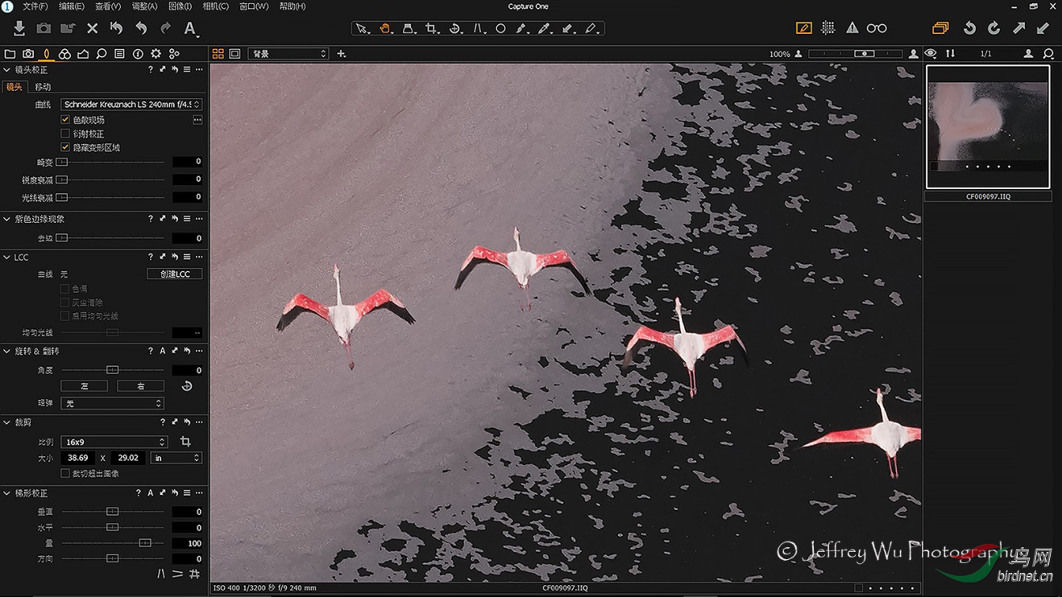Open the 16x9 crop ratio dropdown

114,442
